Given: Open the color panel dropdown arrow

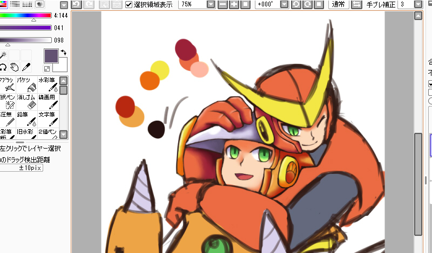Looking at the screenshot, I should tap(64, 5).
